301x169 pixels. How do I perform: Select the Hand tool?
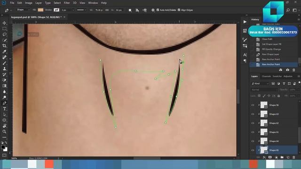click(x=4, y=126)
